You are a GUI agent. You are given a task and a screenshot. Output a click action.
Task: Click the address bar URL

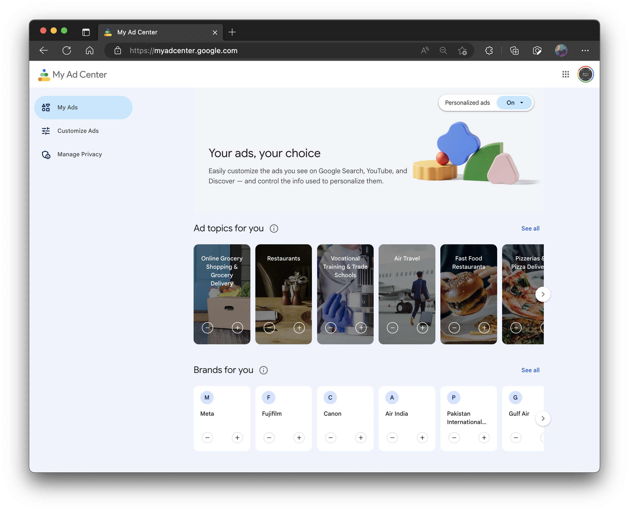[x=183, y=51]
